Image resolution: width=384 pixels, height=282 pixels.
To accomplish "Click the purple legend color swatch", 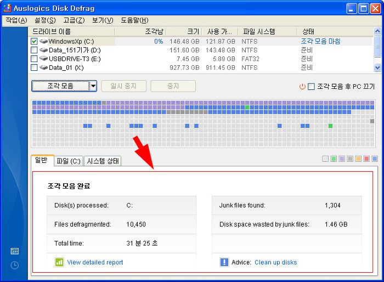I will (342, 159).
